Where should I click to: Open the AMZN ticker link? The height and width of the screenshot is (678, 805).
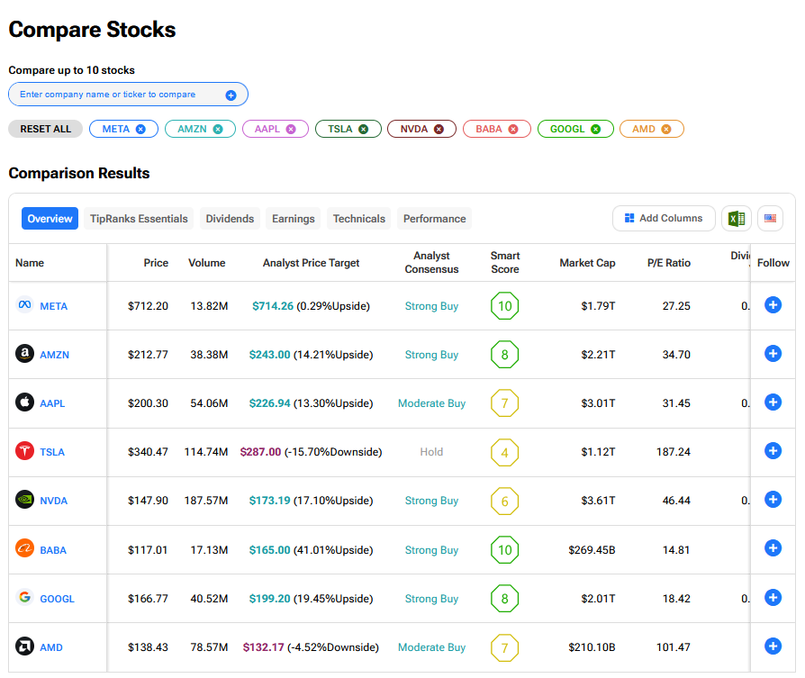tap(54, 355)
